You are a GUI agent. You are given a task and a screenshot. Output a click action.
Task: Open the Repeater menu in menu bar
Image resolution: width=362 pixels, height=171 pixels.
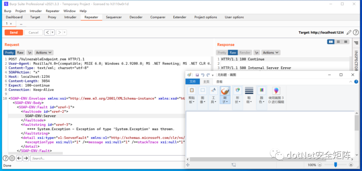pyautogui.click(x=53, y=11)
